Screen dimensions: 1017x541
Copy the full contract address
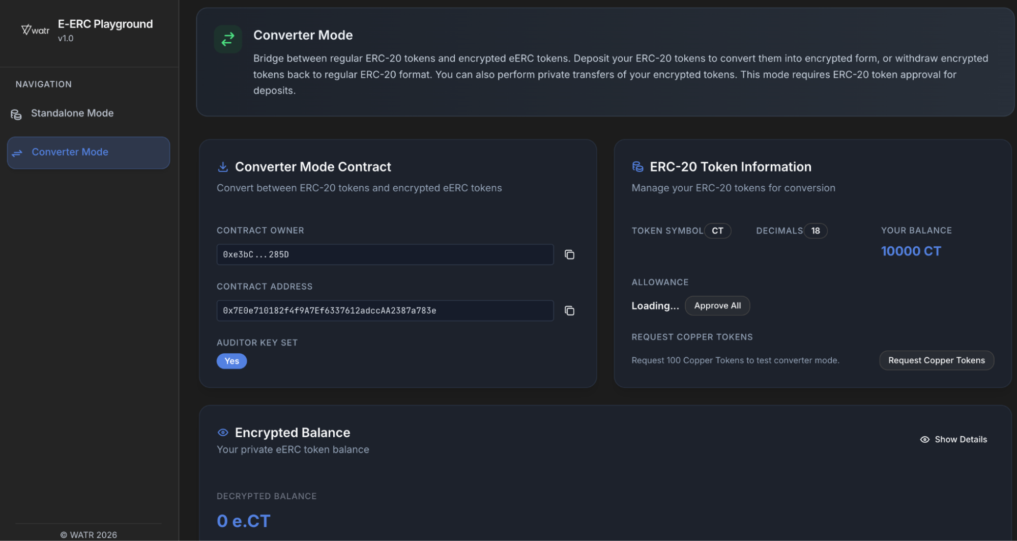569,310
